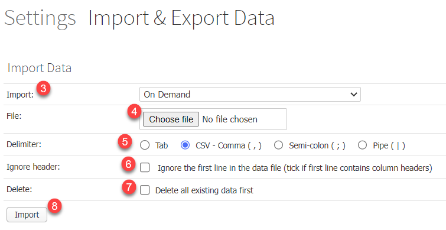Click the dropdown chevron arrow in Import field
Screen dimensions: 446x230
point(354,94)
